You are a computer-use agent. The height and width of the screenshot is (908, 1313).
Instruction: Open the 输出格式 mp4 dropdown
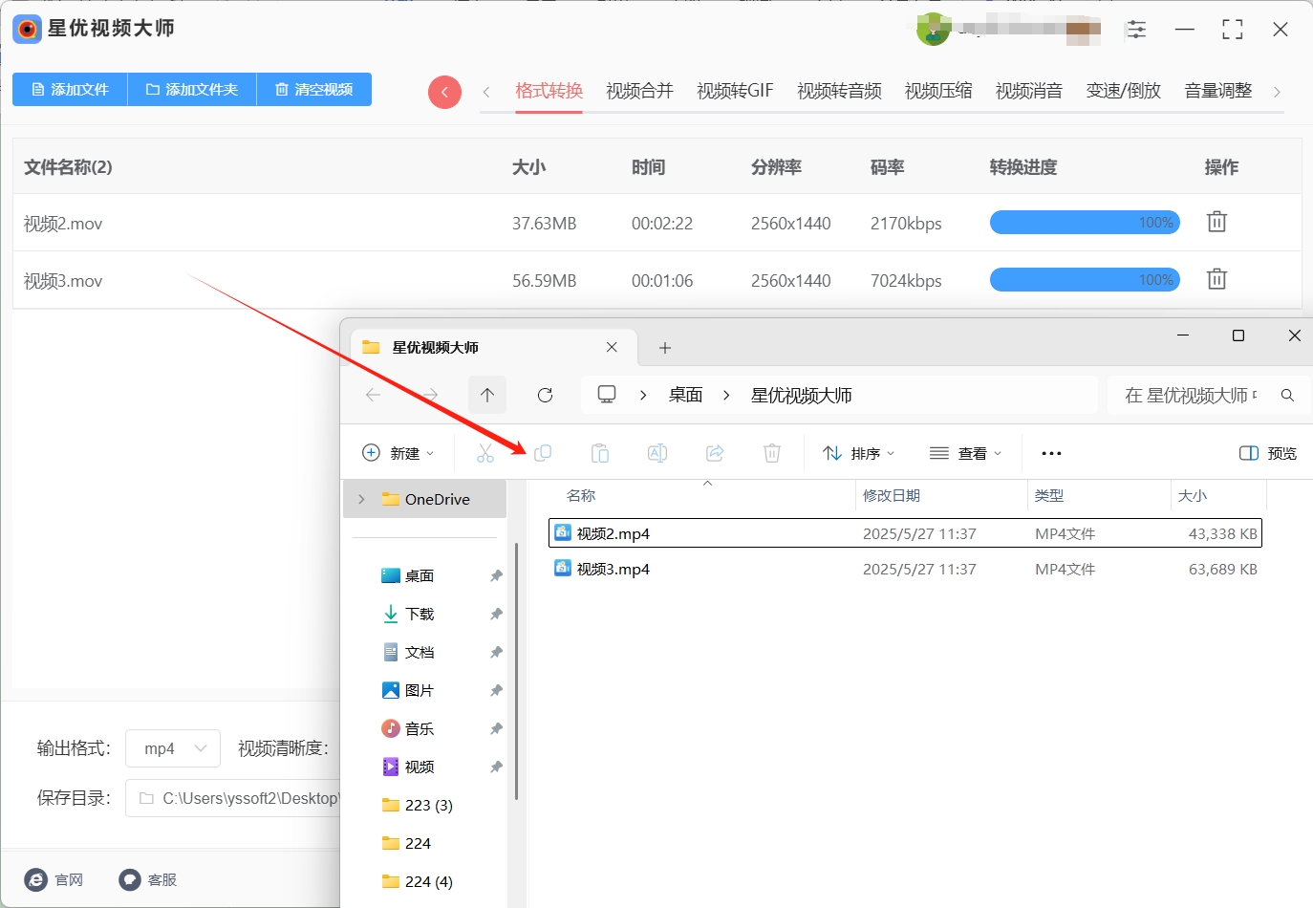tap(173, 748)
